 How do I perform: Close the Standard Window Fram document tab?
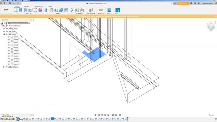point(172,3)
